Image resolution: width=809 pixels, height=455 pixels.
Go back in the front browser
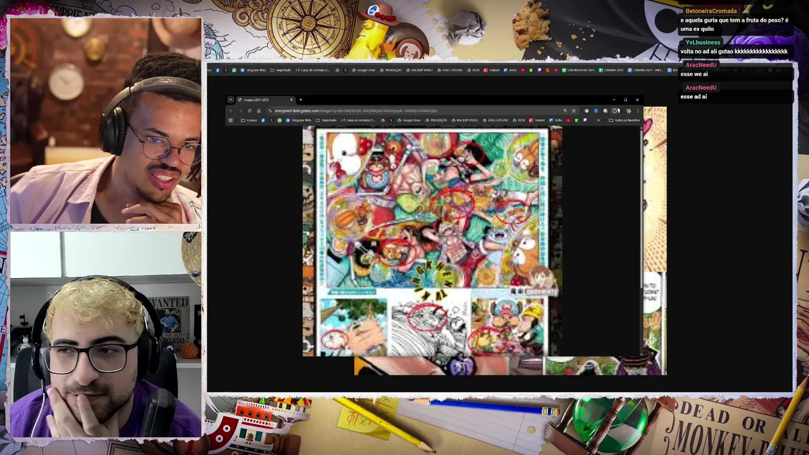point(231,111)
